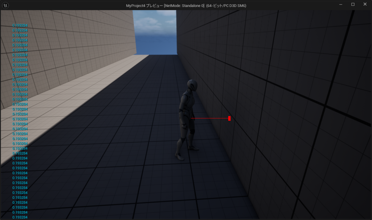Viewport: 372px width, 220px height.
Task: Click the mannequin's knee
Action: tap(183, 139)
